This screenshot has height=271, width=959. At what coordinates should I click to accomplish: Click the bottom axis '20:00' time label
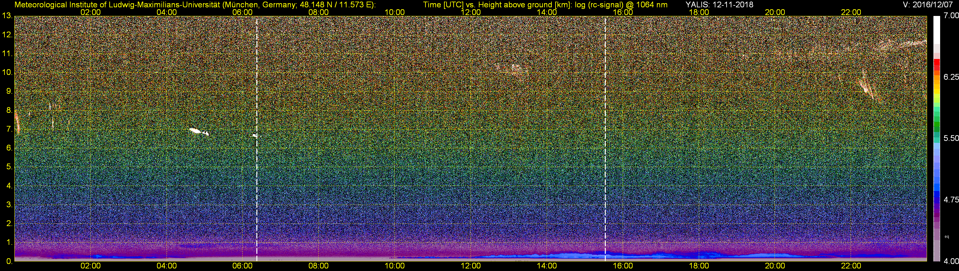click(775, 266)
